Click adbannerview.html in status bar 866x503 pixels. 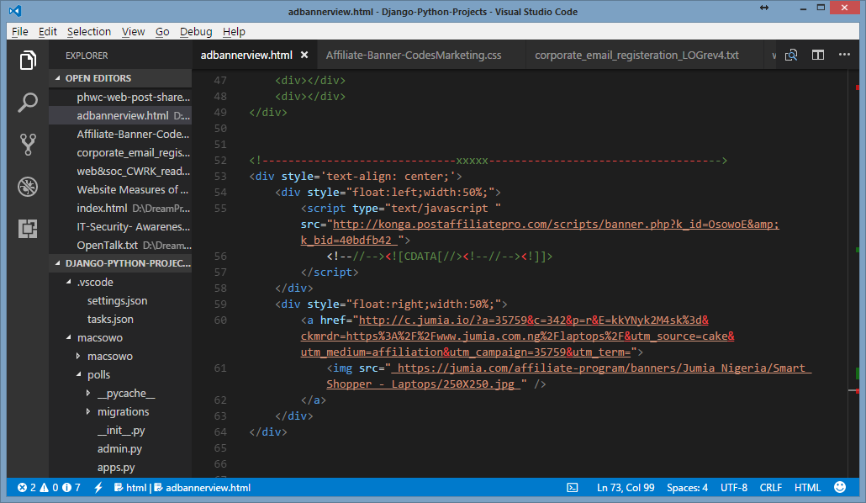[x=202, y=488]
